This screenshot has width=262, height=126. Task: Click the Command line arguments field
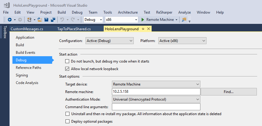156,107
